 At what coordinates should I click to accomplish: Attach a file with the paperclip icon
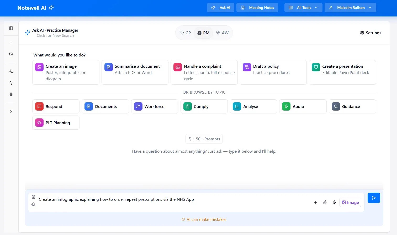click(325, 202)
